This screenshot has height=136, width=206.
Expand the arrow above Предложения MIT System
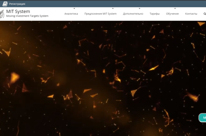(x=113, y=9)
